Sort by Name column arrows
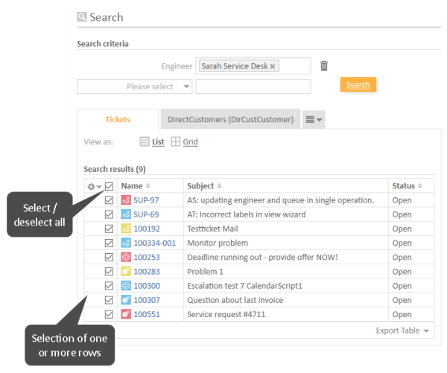The width and height of the screenshot is (447, 373). 148,186
